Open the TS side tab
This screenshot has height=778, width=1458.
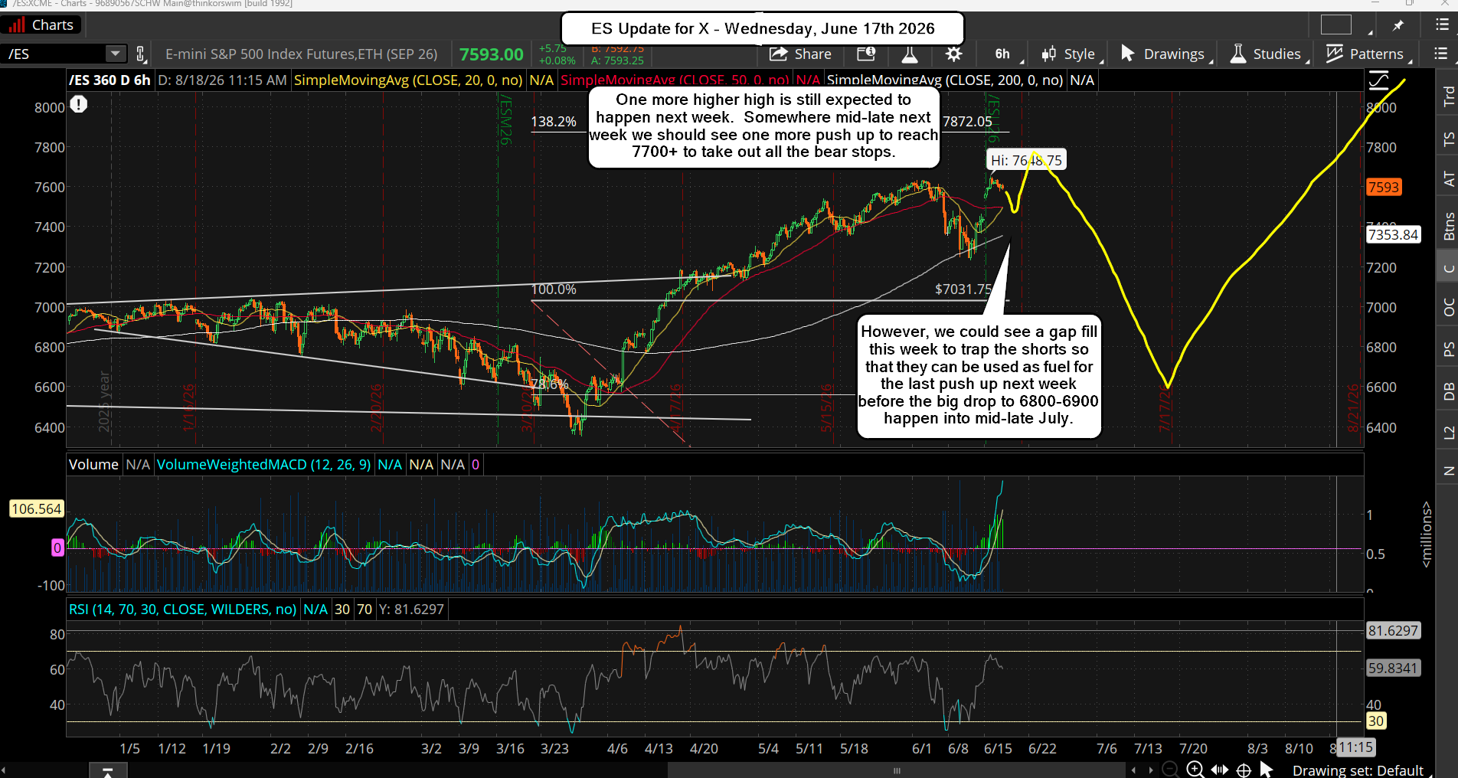1447,139
